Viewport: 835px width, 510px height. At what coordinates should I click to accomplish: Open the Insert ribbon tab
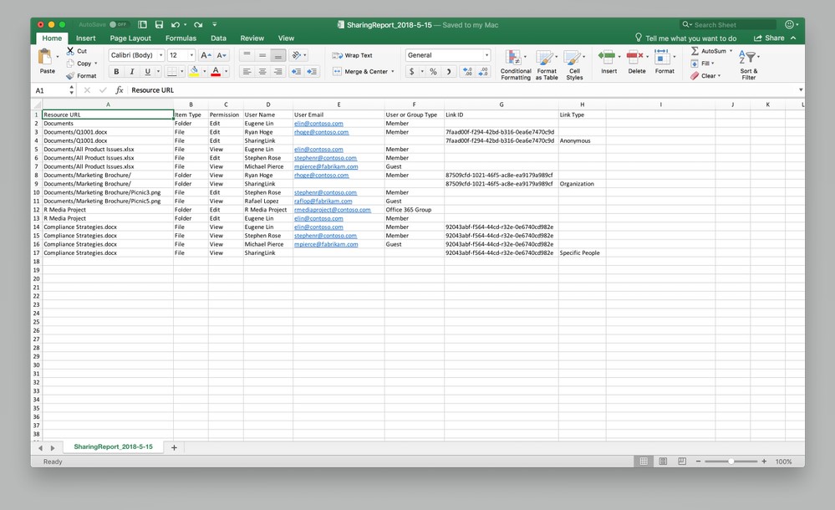tap(86, 38)
